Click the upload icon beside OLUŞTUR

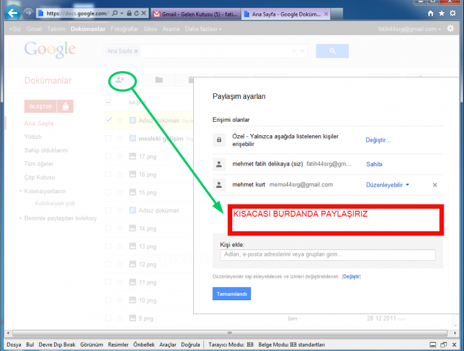[65, 106]
